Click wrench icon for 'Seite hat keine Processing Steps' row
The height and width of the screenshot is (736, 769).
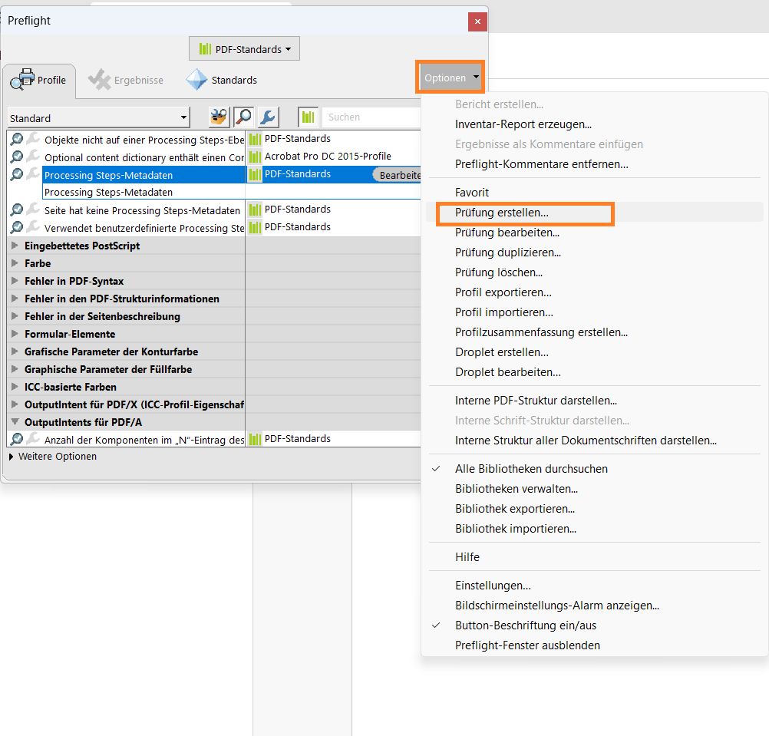[33, 210]
